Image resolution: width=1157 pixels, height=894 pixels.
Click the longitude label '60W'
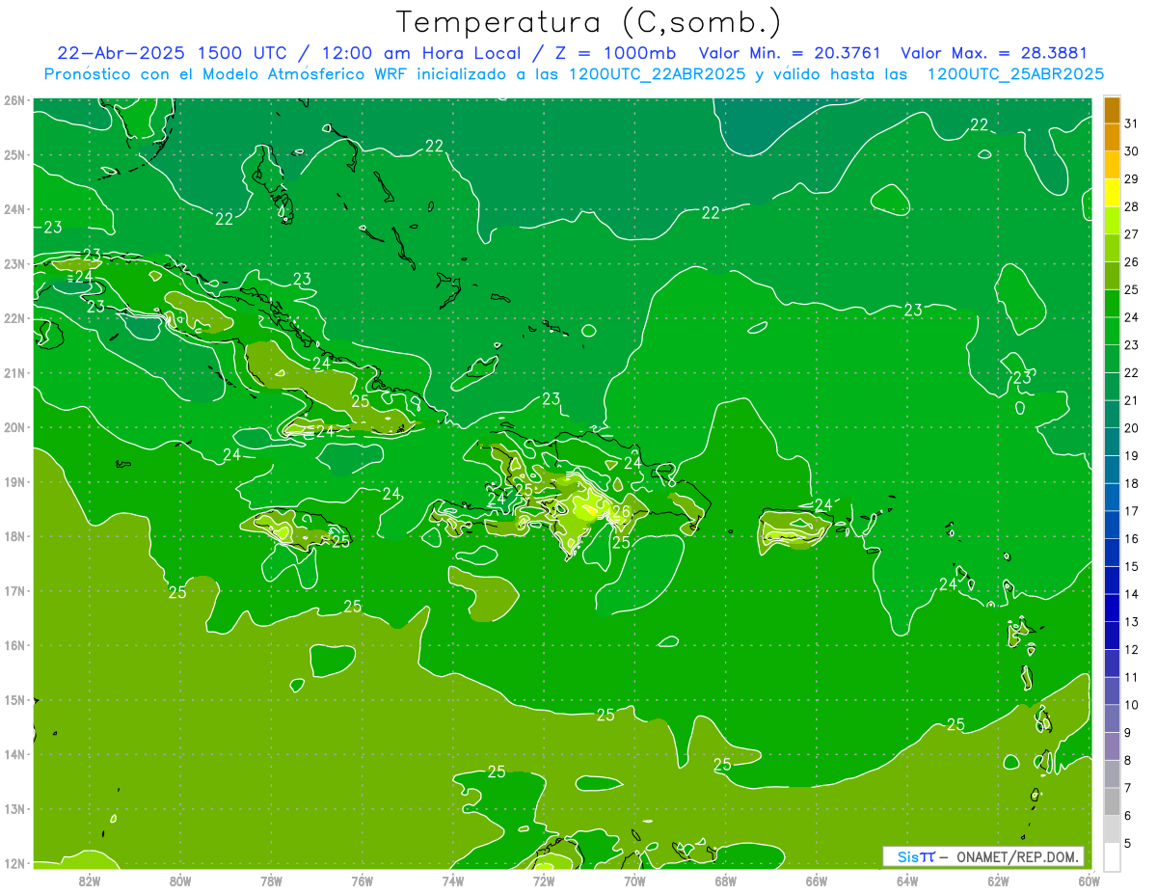click(1090, 880)
